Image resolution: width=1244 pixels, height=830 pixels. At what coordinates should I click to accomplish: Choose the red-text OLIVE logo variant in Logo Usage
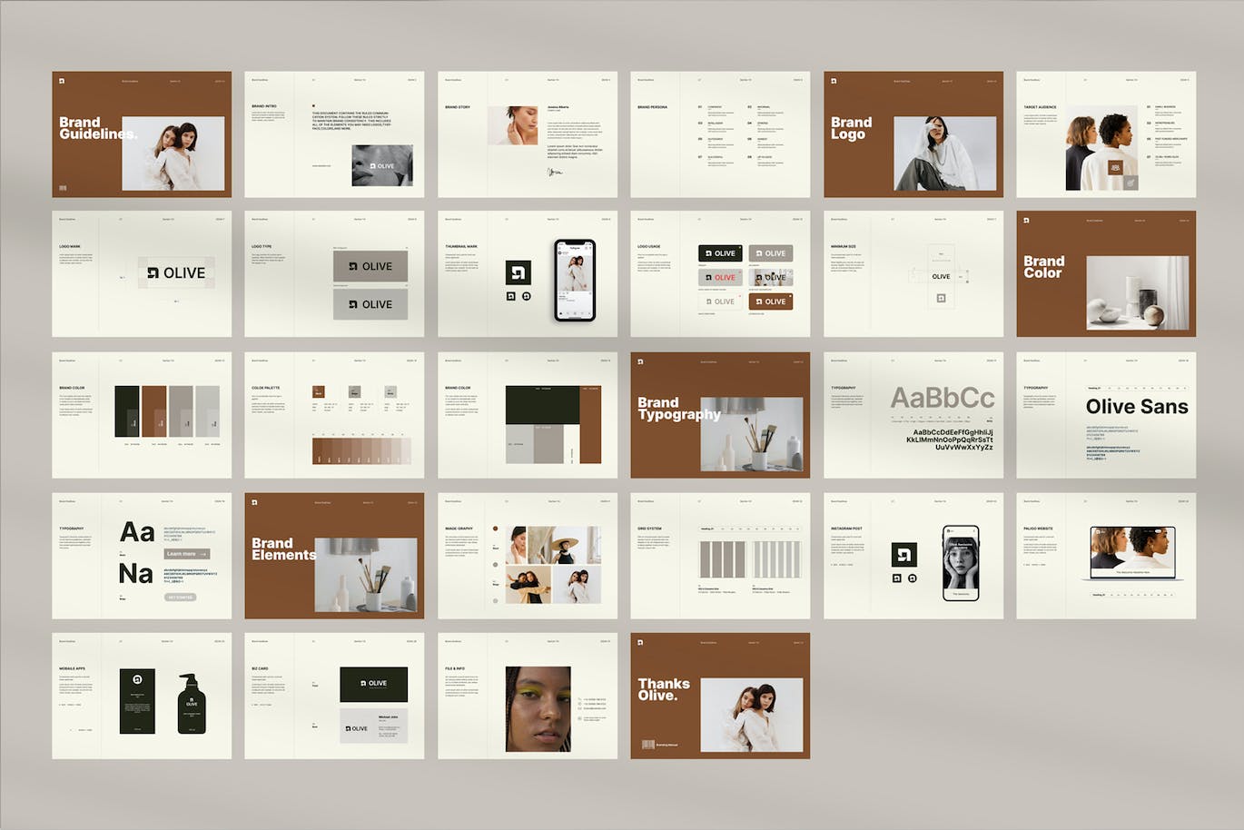coord(720,277)
